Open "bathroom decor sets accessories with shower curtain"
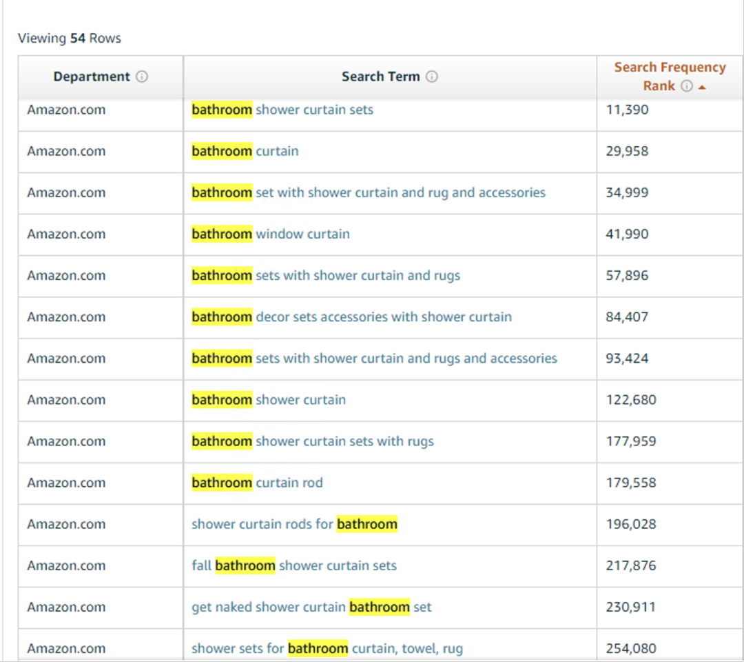This screenshot has width=744, height=662. pos(351,317)
